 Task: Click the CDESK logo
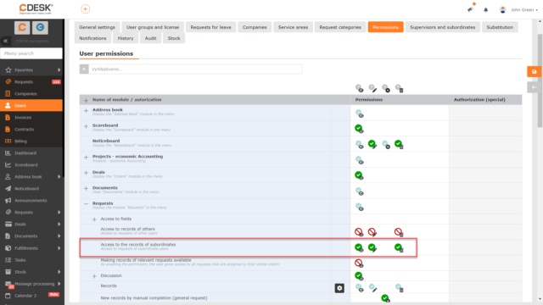(36, 8)
